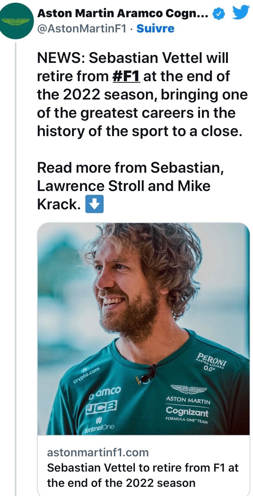Click the blue verified badge
The height and width of the screenshot is (496, 253).
point(218,14)
